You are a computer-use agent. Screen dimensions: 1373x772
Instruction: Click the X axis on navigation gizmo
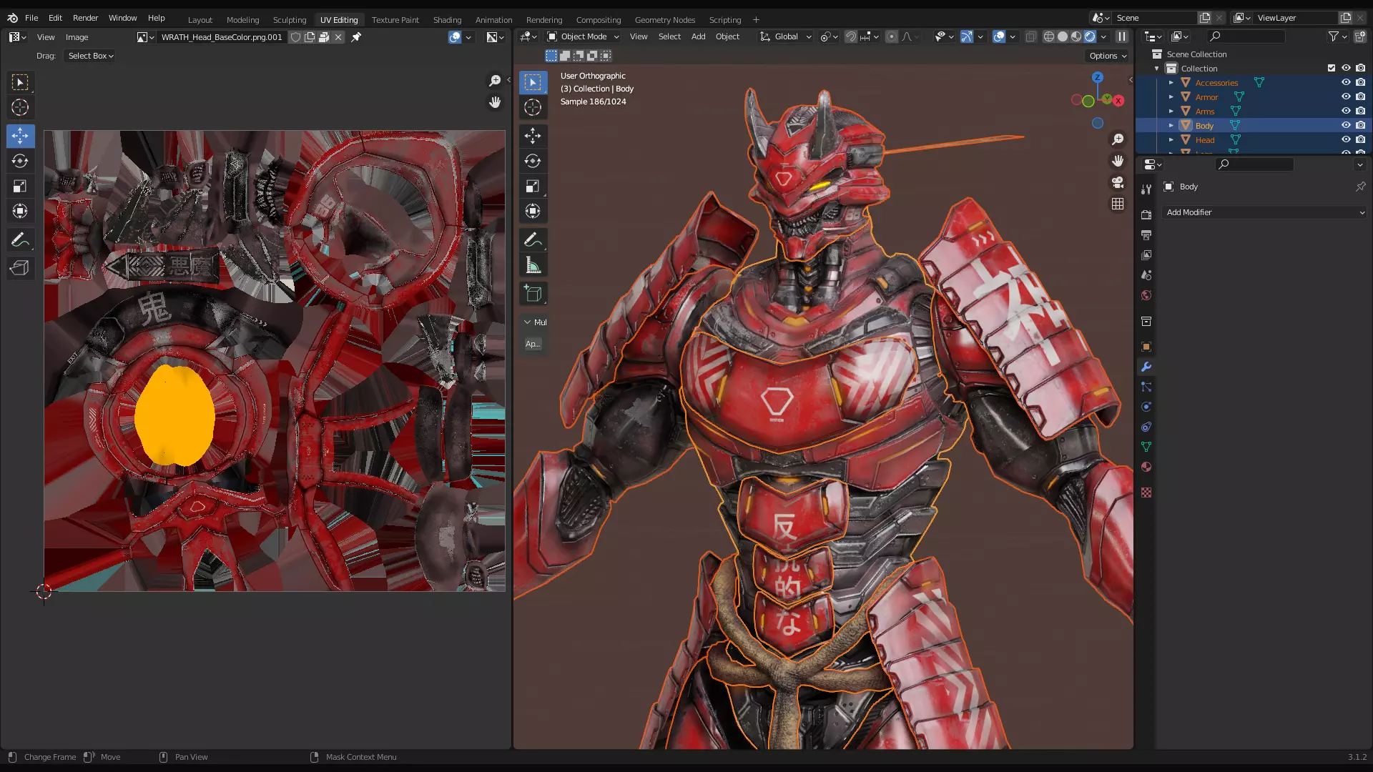(1118, 101)
